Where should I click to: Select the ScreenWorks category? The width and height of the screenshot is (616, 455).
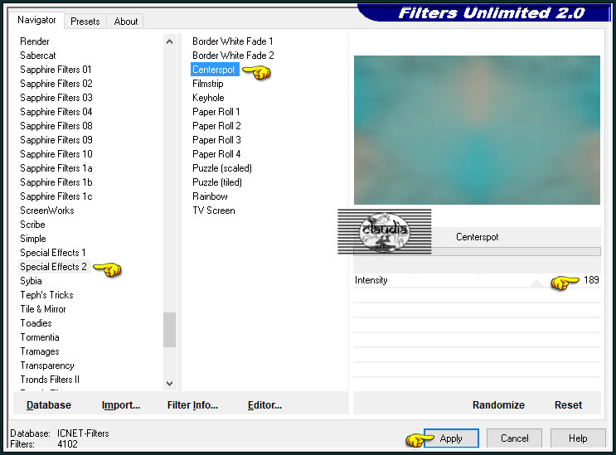pyautogui.click(x=46, y=211)
